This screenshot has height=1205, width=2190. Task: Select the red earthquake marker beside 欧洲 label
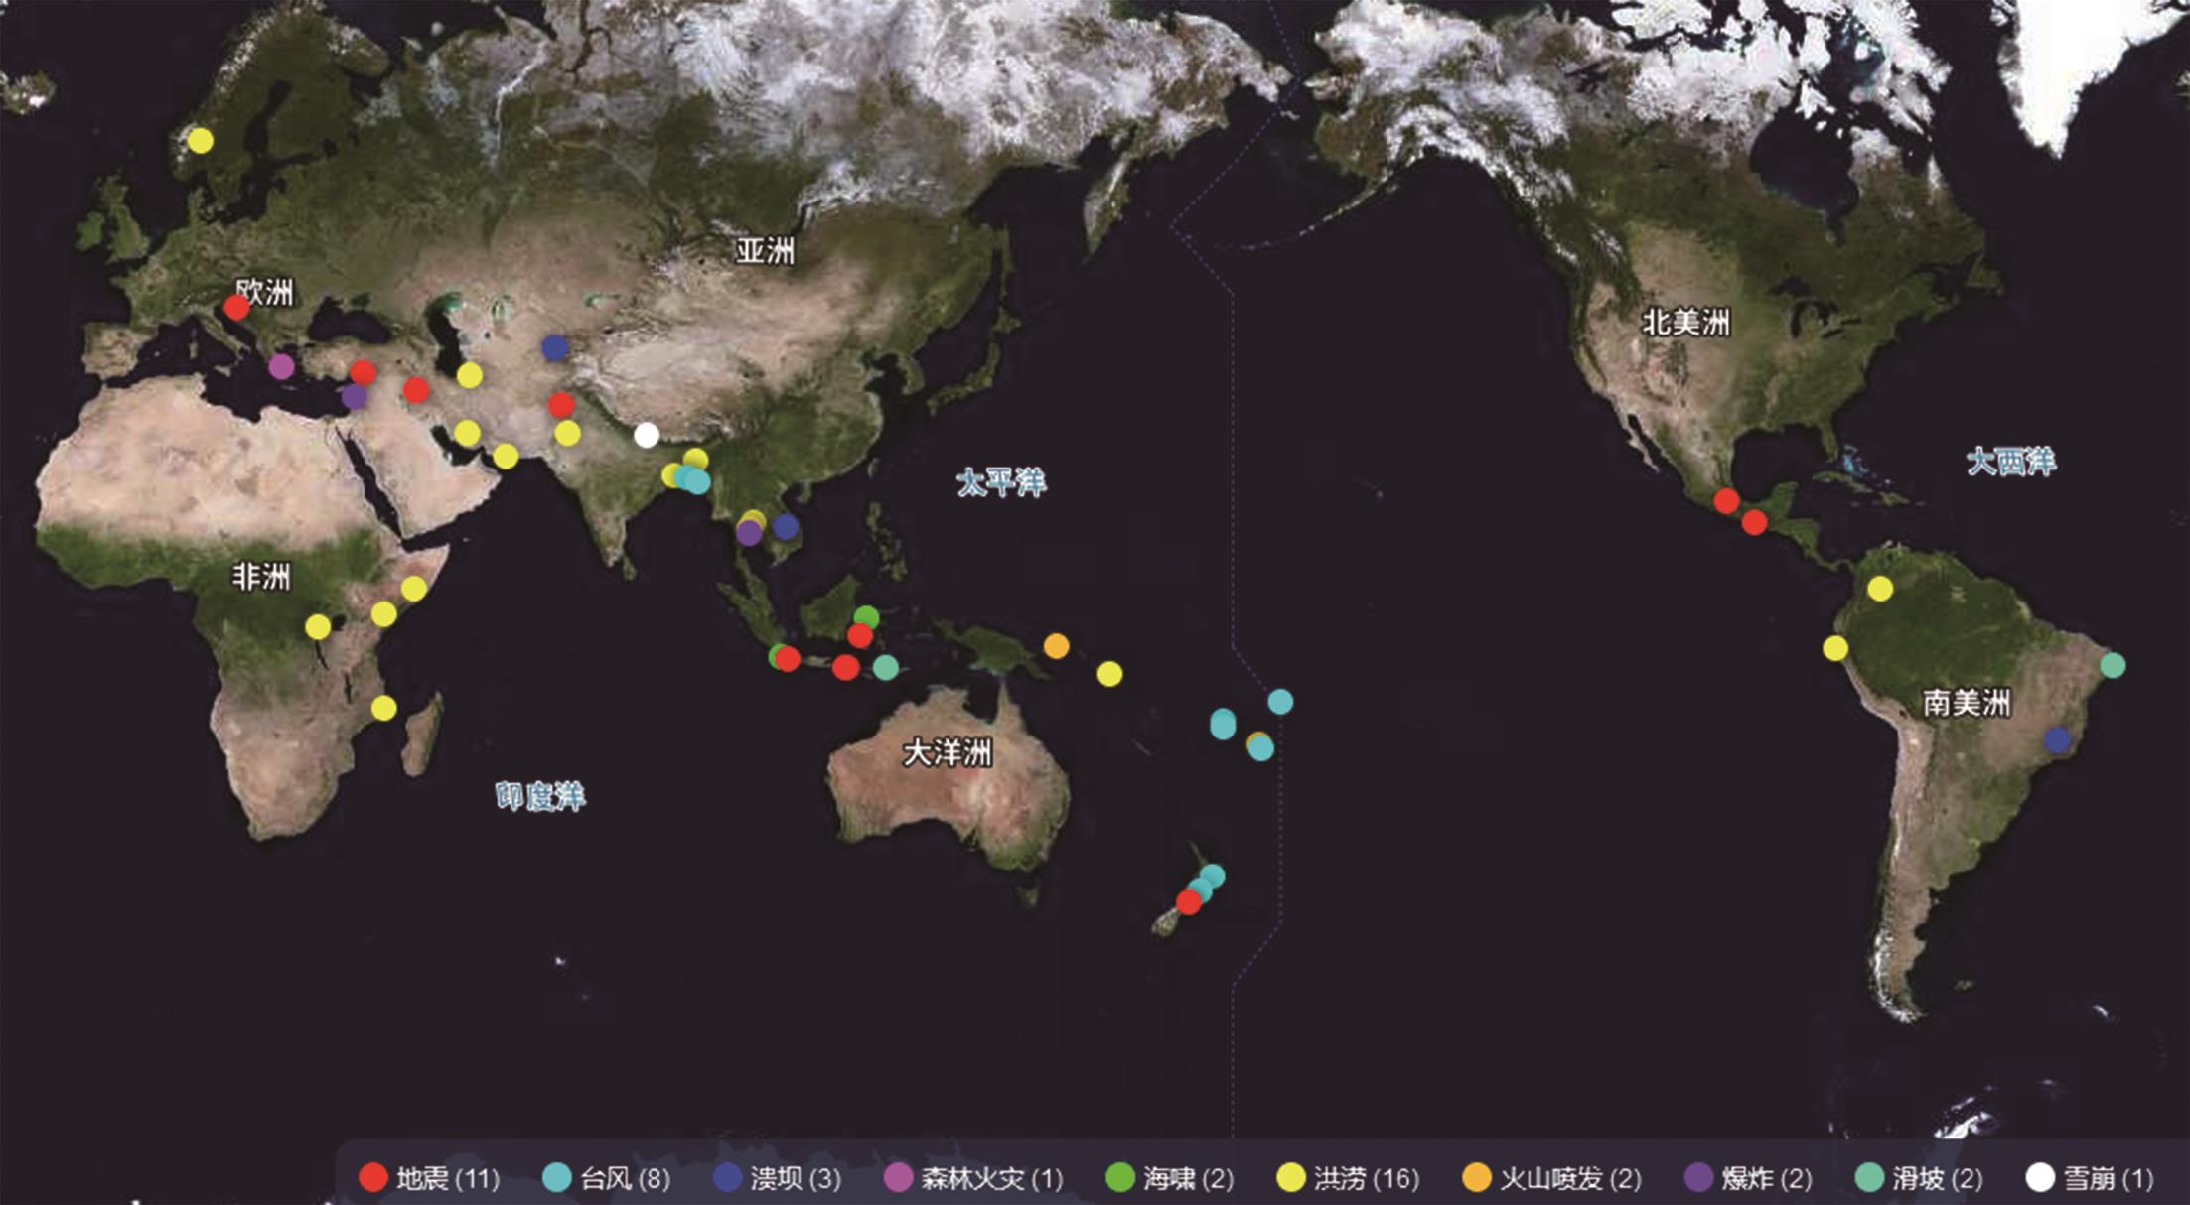pos(236,308)
